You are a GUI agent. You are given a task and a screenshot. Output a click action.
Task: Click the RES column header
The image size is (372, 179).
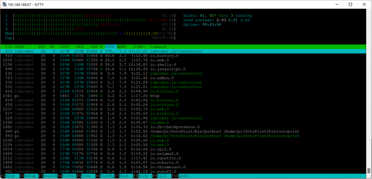(x=80, y=47)
